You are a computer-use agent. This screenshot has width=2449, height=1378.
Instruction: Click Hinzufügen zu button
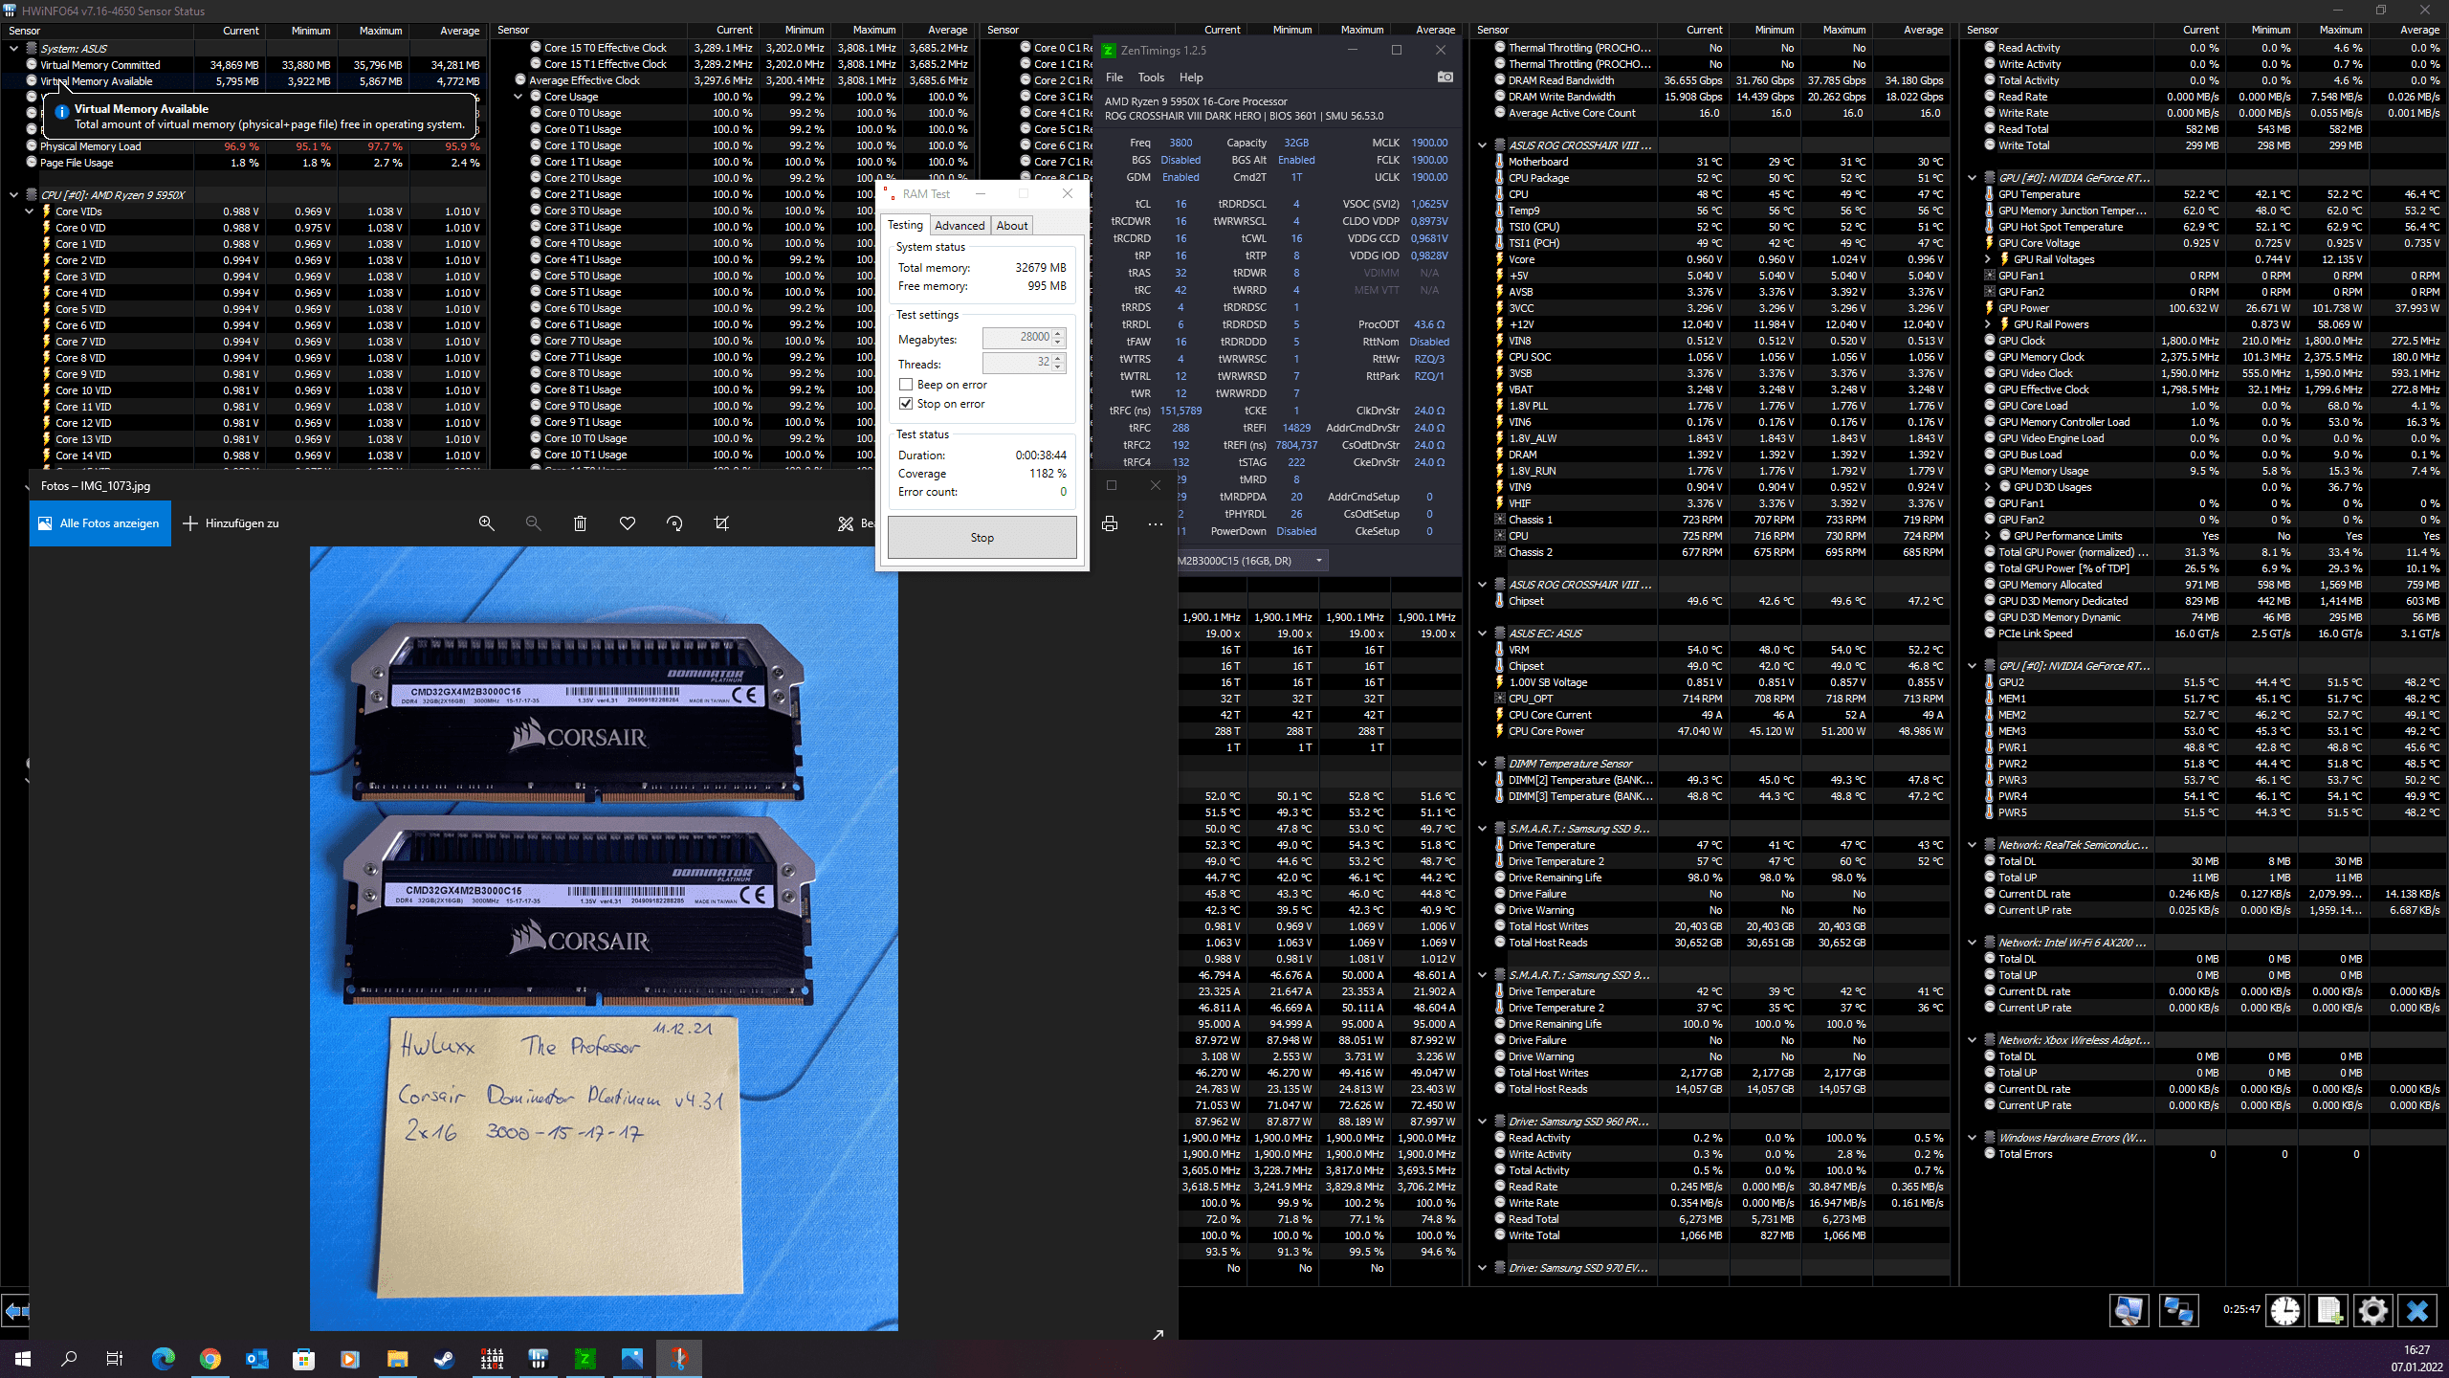coord(231,523)
